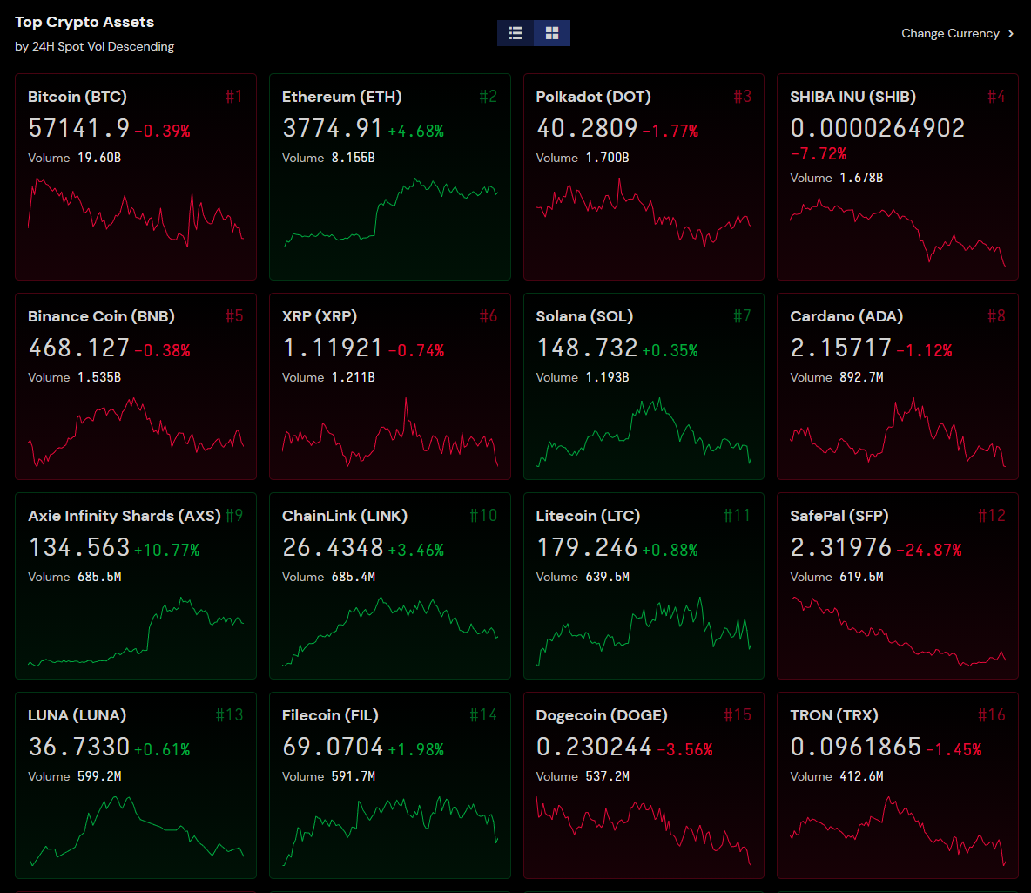Click the Axie Infinity price chart sparkline
Viewport: 1031px width, 893px height.
[136, 631]
